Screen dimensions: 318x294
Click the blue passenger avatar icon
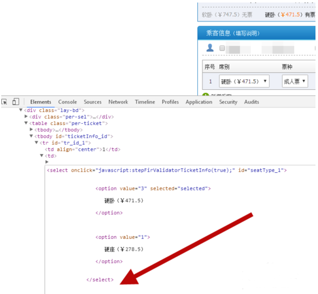click(210, 48)
